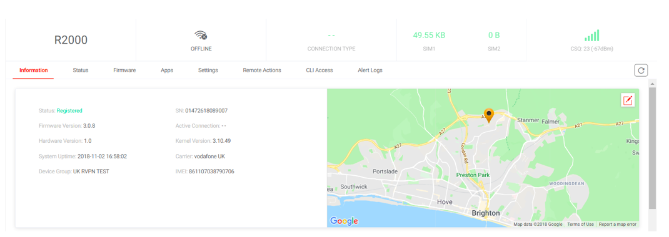Click the SIM2 0 B usage value
Screen dimensions: 669x237
[x=494, y=36]
